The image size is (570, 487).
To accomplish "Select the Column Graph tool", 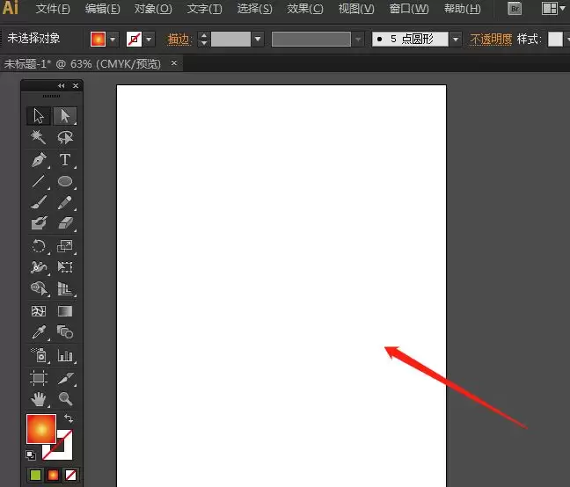I will [x=65, y=355].
